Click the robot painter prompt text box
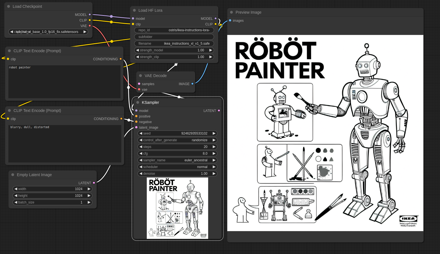The width and height of the screenshot is (440, 254). (x=64, y=82)
